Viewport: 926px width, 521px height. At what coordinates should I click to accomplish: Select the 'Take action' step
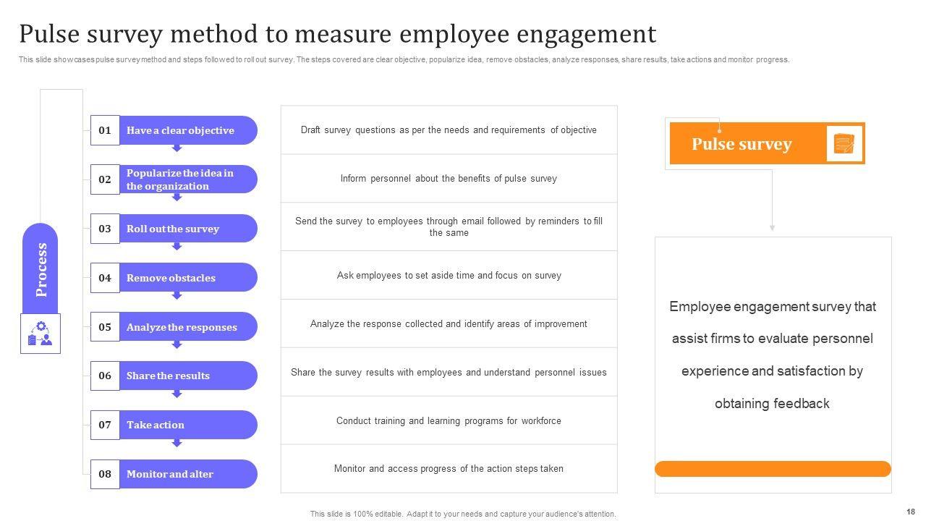tap(187, 425)
